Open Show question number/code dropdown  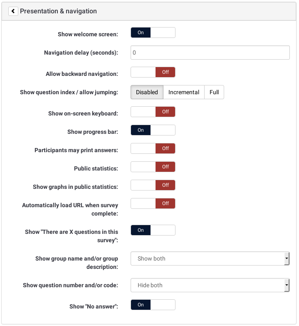(207, 285)
